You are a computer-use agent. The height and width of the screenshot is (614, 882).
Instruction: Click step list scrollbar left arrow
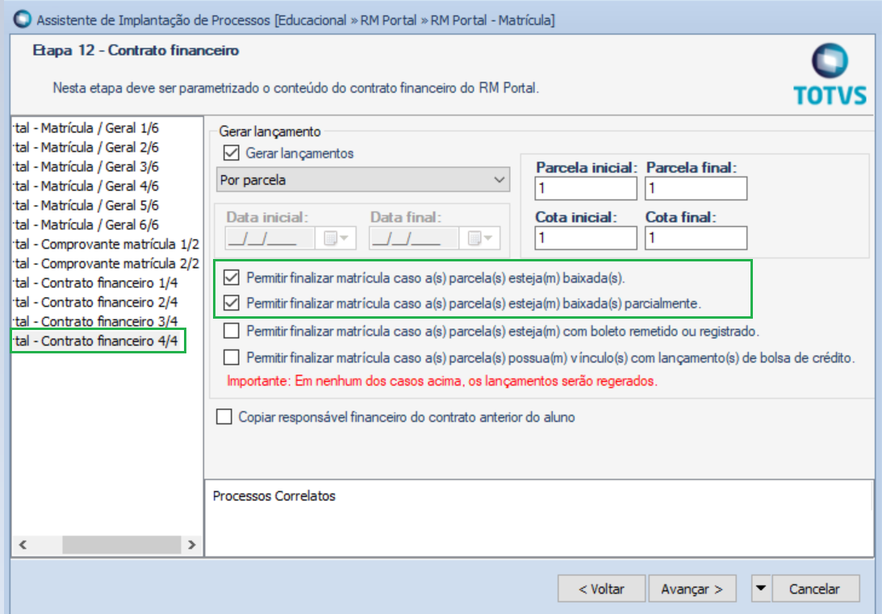coord(23,545)
